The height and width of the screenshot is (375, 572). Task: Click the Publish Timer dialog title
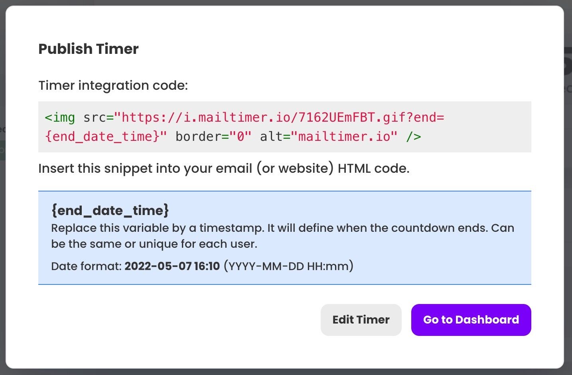click(88, 49)
